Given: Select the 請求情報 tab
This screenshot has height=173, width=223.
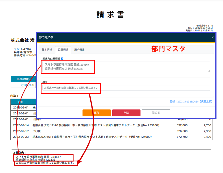Looking at the screenshot, I should (79, 50).
